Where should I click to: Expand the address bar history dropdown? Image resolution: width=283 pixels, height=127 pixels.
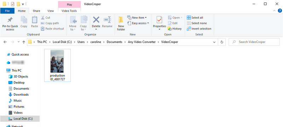(x=214, y=42)
